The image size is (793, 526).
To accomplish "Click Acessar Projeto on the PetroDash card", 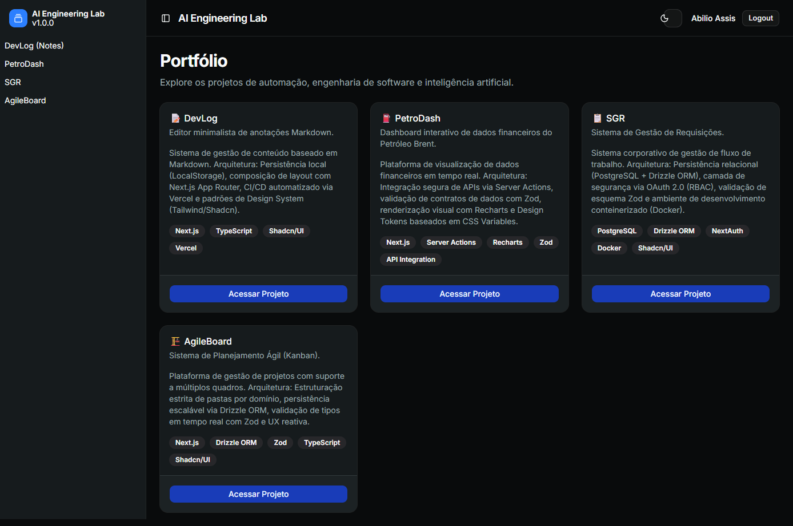I will (x=469, y=294).
